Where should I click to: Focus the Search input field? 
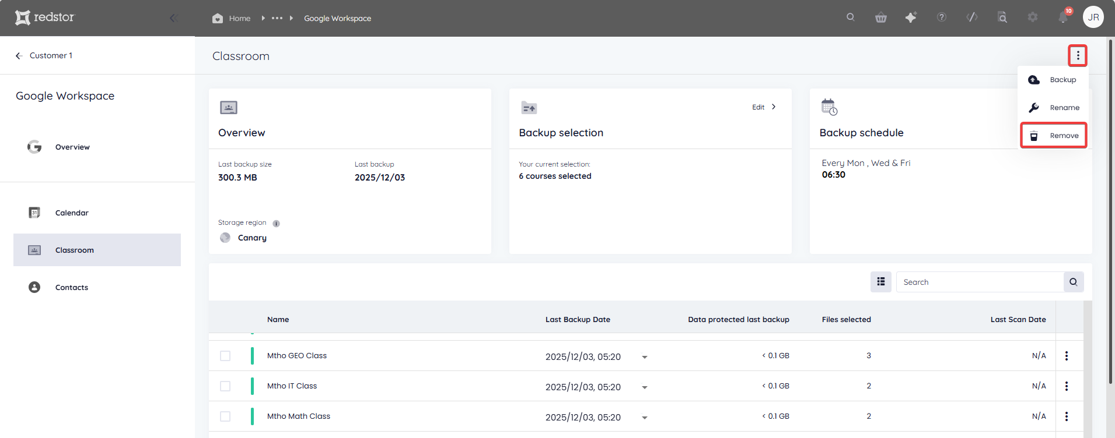click(x=980, y=282)
